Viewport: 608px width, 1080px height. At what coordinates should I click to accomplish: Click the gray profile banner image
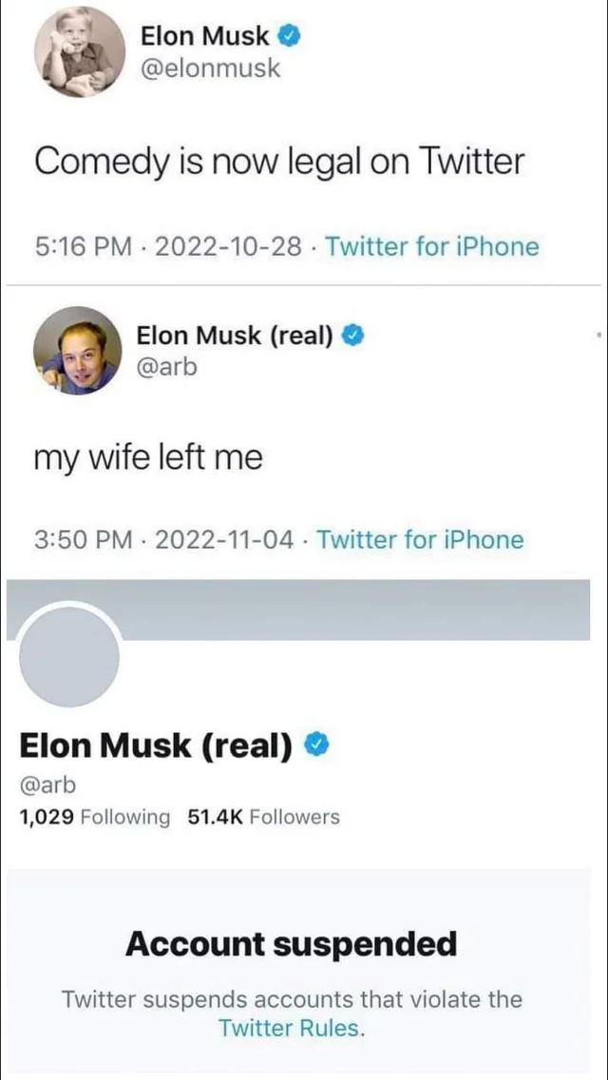pyautogui.click(x=361, y=610)
